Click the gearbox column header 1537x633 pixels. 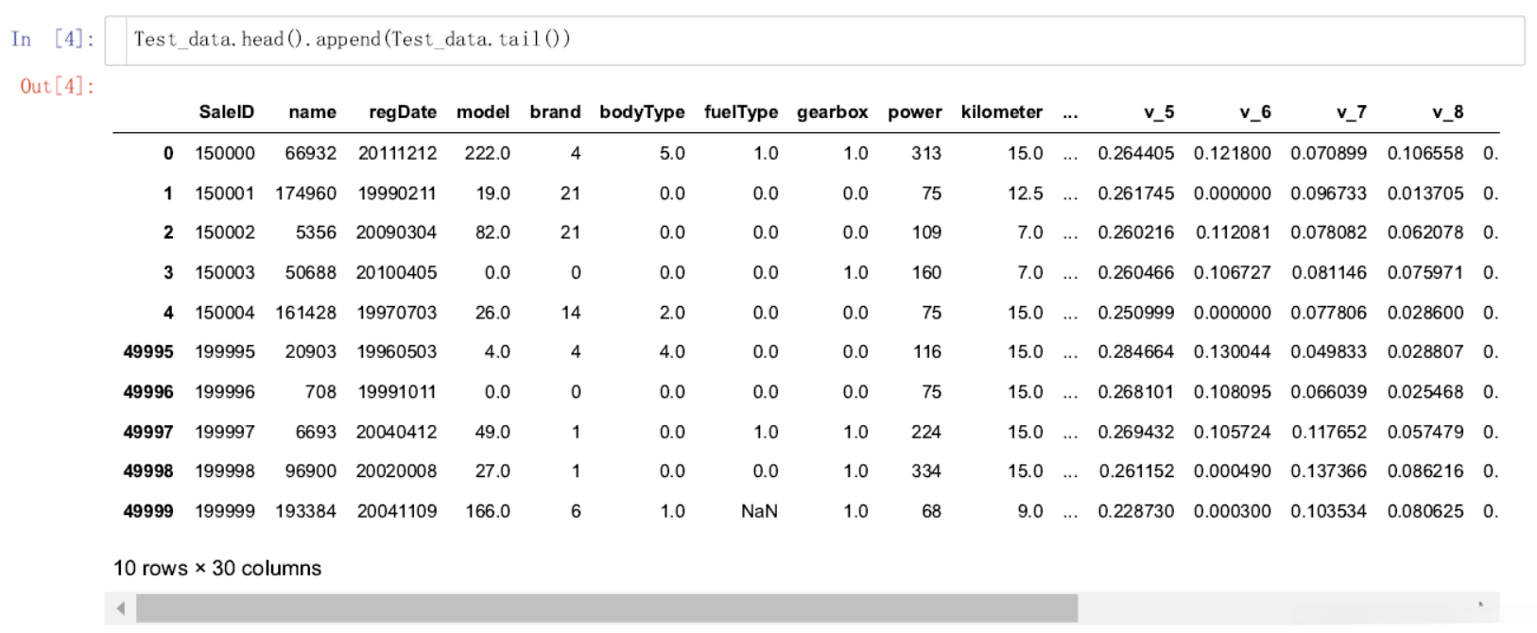click(832, 112)
